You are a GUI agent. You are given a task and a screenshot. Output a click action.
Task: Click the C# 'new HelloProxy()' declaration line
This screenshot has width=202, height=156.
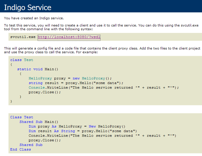click(70, 78)
